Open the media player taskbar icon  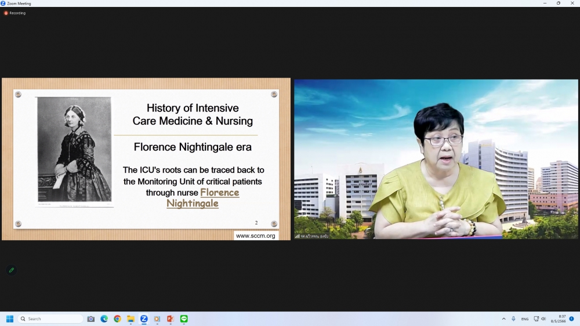pos(157,319)
